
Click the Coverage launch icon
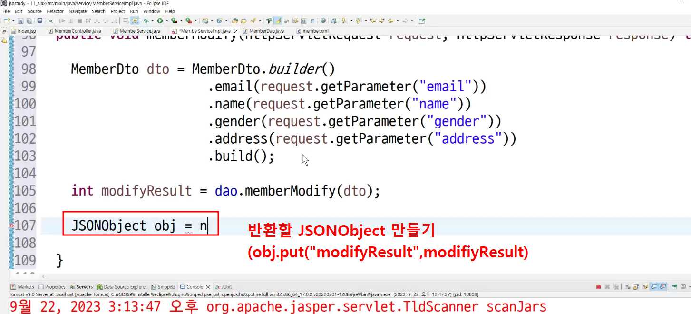(x=174, y=21)
